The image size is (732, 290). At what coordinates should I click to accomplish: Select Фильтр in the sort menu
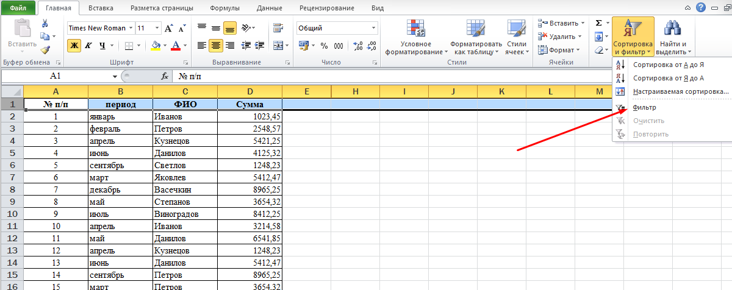672,107
